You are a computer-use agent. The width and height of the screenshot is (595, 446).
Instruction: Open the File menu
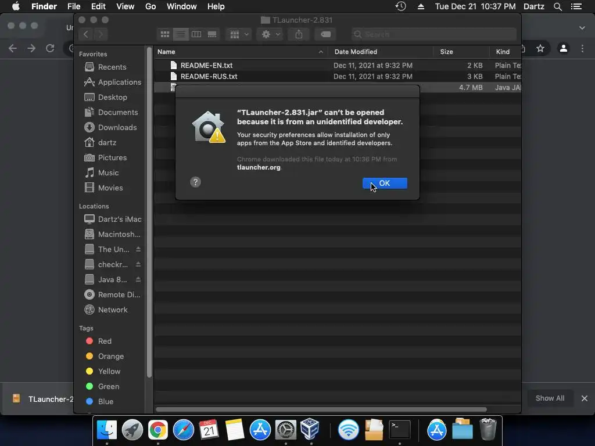point(74,6)
